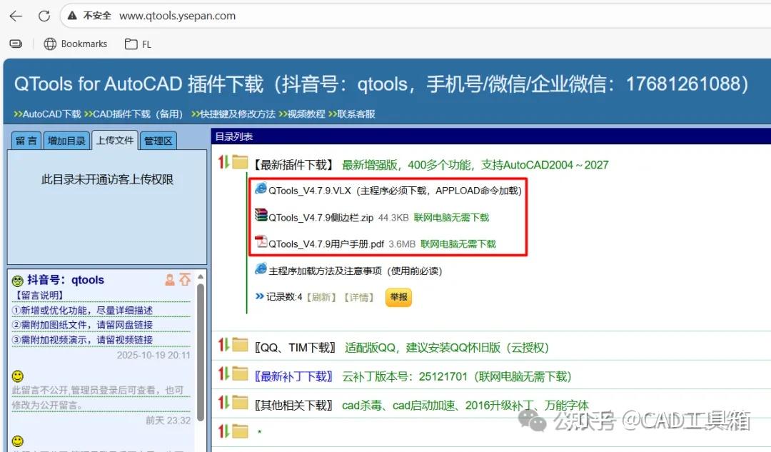
Task: Click the pin-to-top arrow icon in 抖音号 message
Action: [x=185, y=279]
